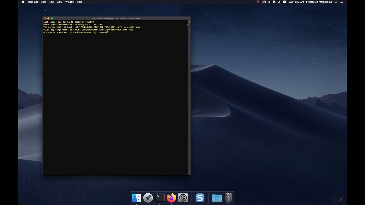The width and height of the screenshot is (365, 205).
Task: Open the Downloads folder in the Dock
Action: point(217,198)
